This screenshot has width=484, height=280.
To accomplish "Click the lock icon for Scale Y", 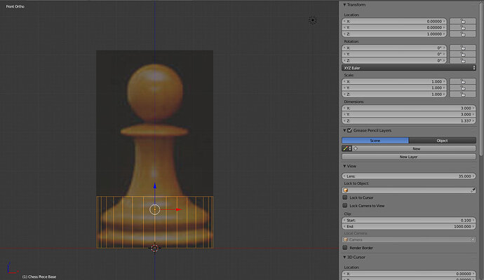I will tap(462, 87).
